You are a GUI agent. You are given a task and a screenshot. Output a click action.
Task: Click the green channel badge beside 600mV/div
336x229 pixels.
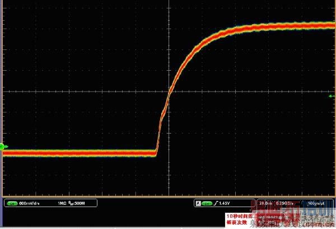point(12,203)
